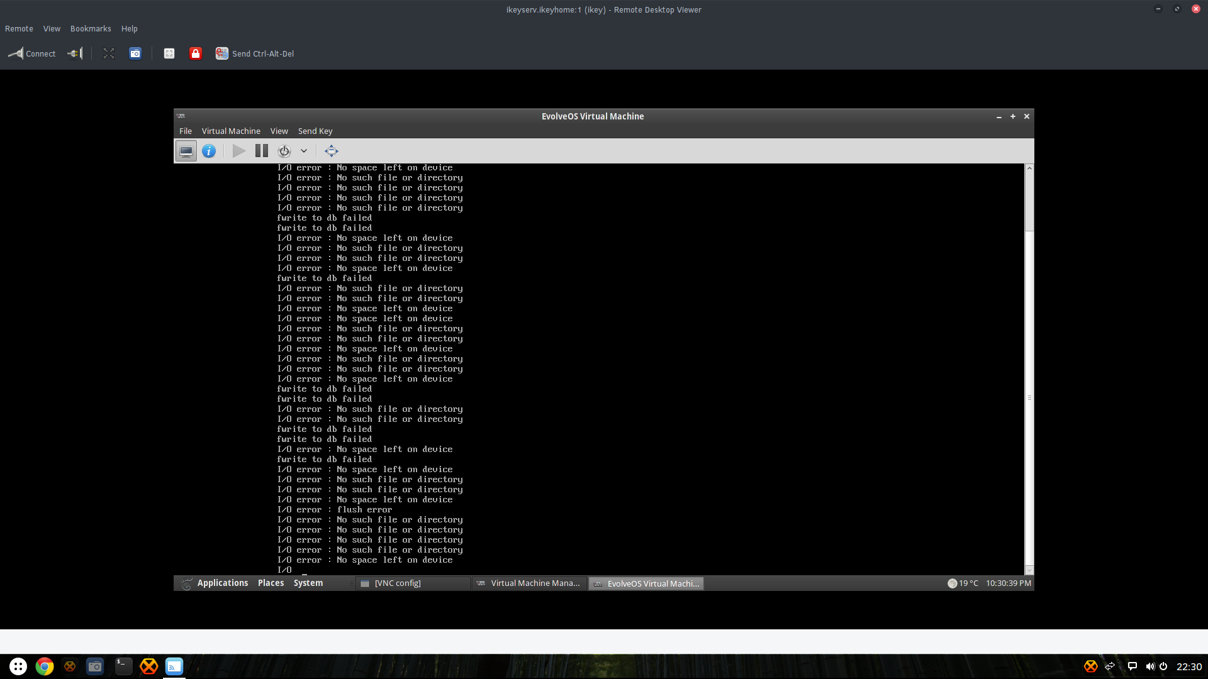Click the power tray icon
The image size is (1208, 679).
[1163, 666]
